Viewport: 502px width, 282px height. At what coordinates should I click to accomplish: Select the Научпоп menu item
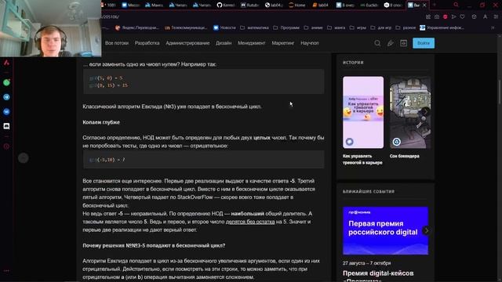(x=310, y=43)
